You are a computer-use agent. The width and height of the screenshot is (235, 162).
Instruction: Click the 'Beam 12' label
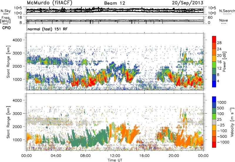tap(115, 3)
